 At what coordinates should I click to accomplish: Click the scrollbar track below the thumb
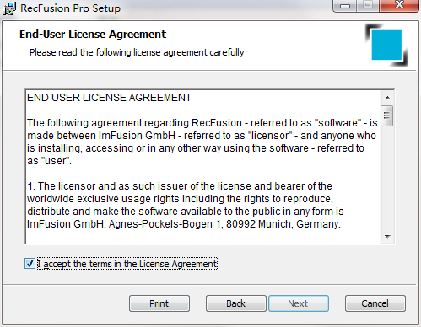387,178
